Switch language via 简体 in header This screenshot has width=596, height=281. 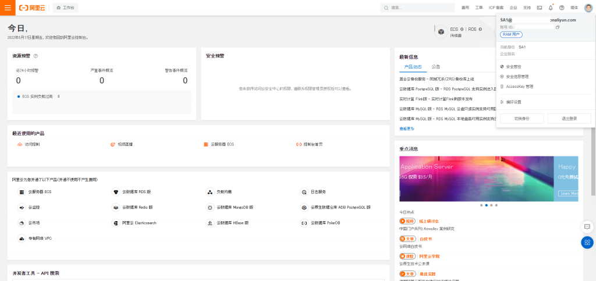coord(574,8)
